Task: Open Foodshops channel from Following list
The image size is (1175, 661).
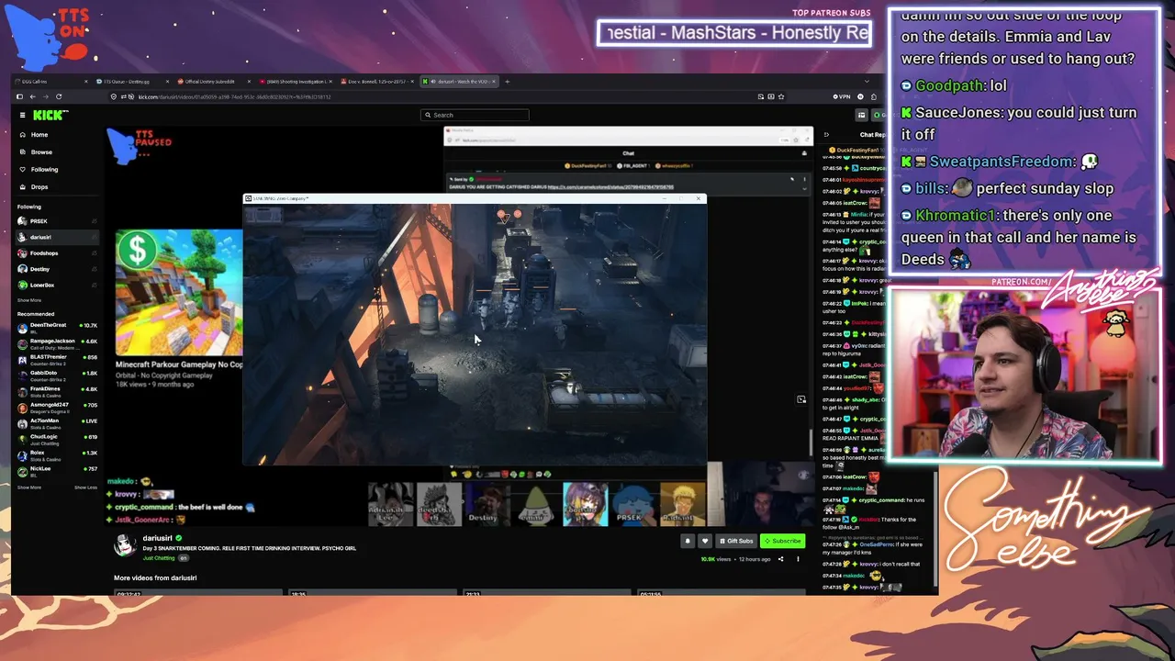Action: coord(57,253)
